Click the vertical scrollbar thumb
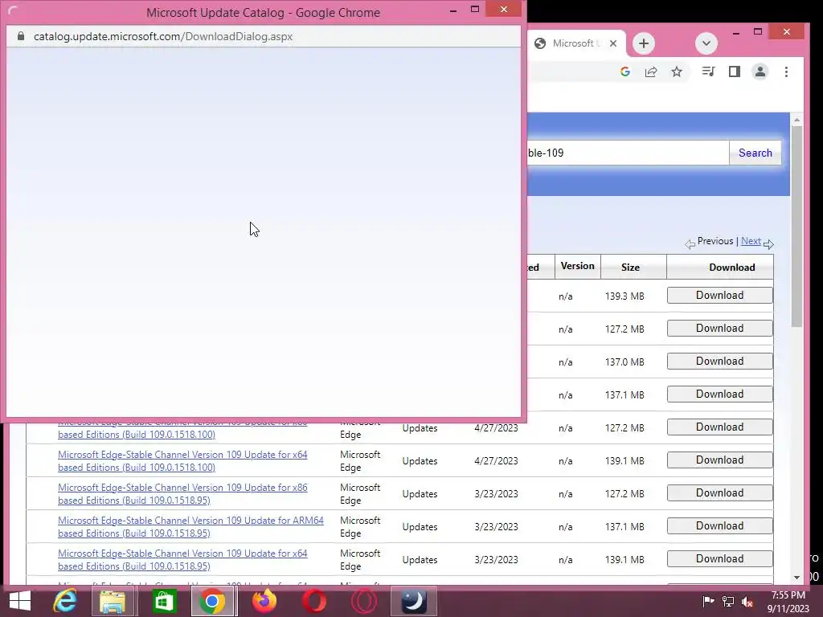The height and width of the screenshot is (617, 823). [x=796, y=227]
